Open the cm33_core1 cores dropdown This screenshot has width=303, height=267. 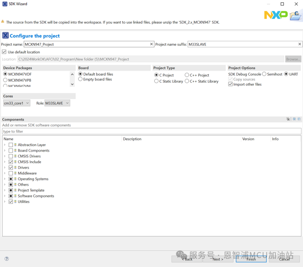click(x=16, y=103)
